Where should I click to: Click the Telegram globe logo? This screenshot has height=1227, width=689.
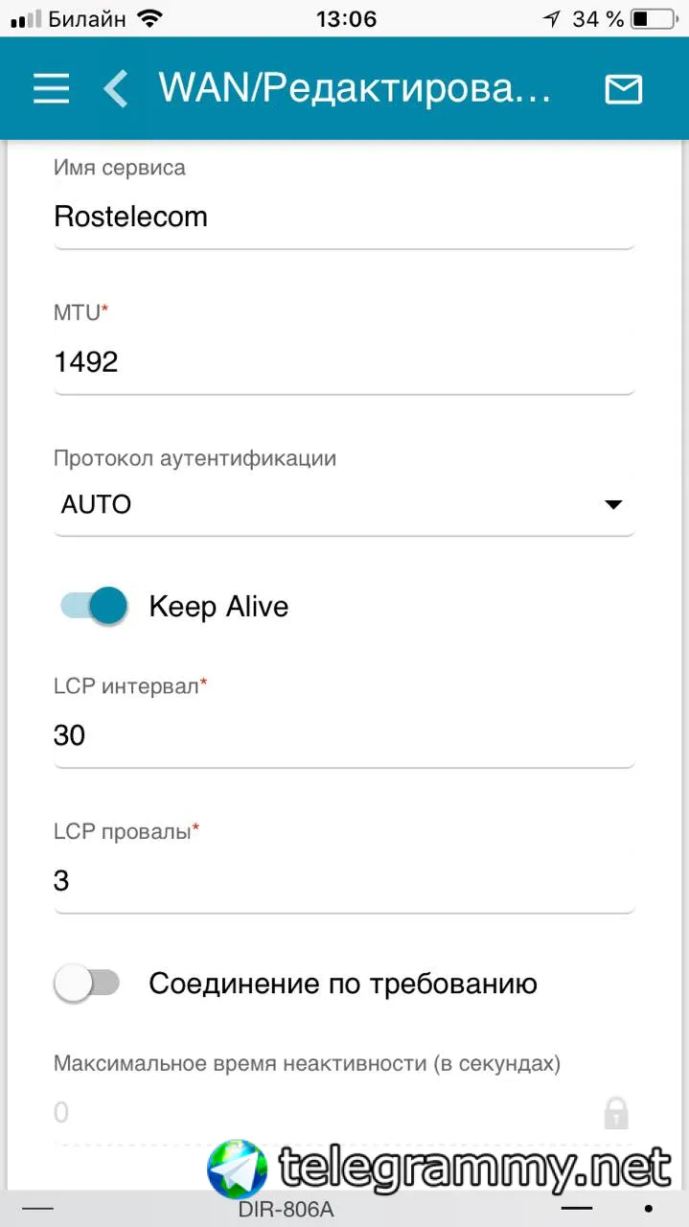(237, 1169)
